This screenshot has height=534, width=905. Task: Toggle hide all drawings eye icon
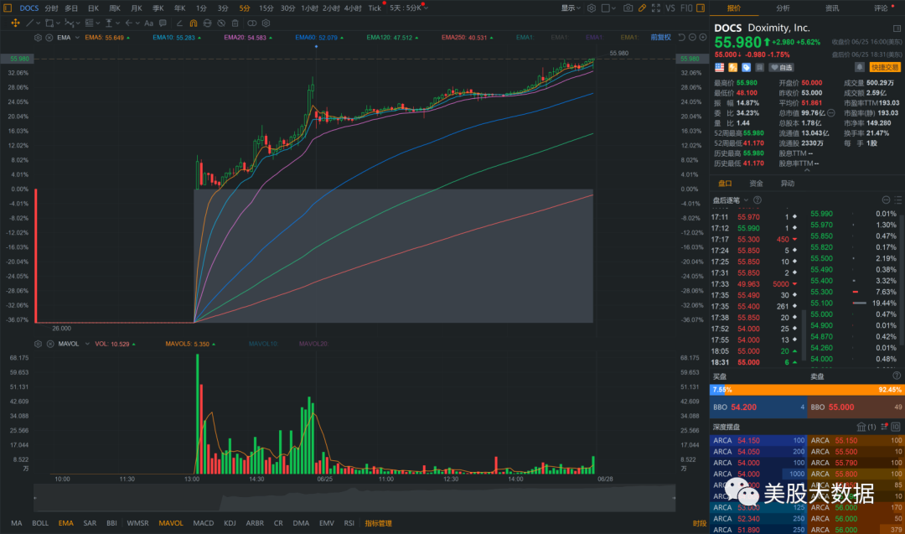pos(221,23)
